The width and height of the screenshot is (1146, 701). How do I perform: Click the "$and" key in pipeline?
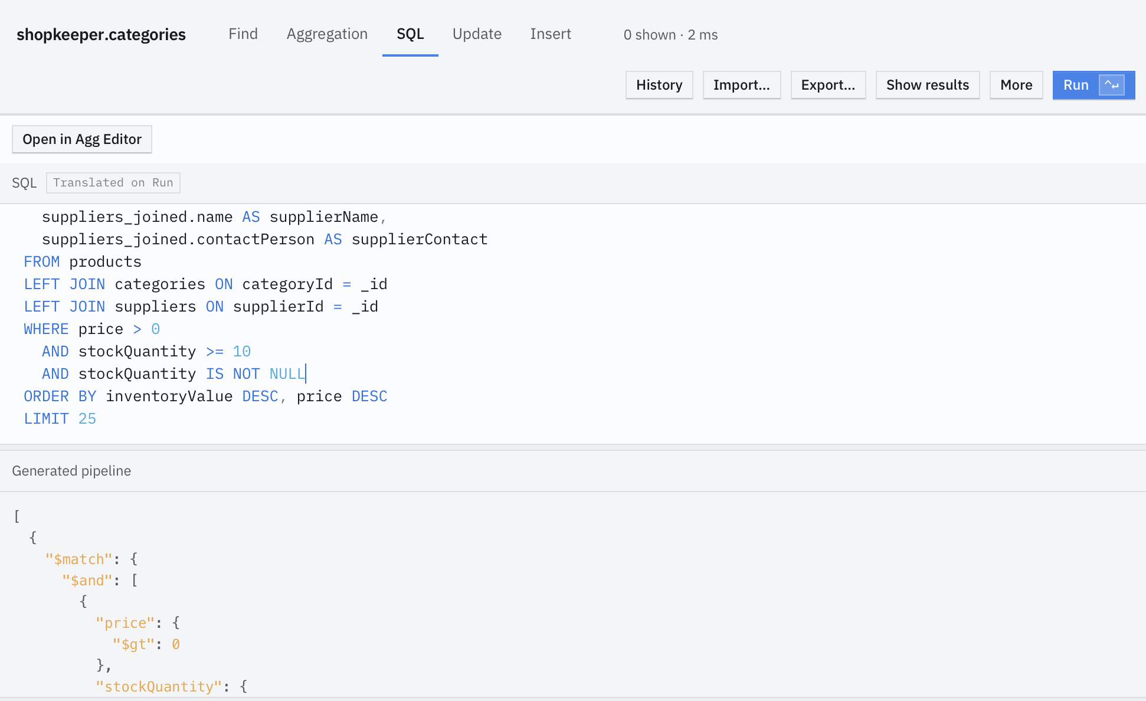pos(87,581)
